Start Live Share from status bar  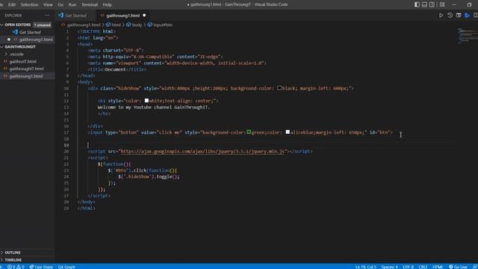click(41, 267)
